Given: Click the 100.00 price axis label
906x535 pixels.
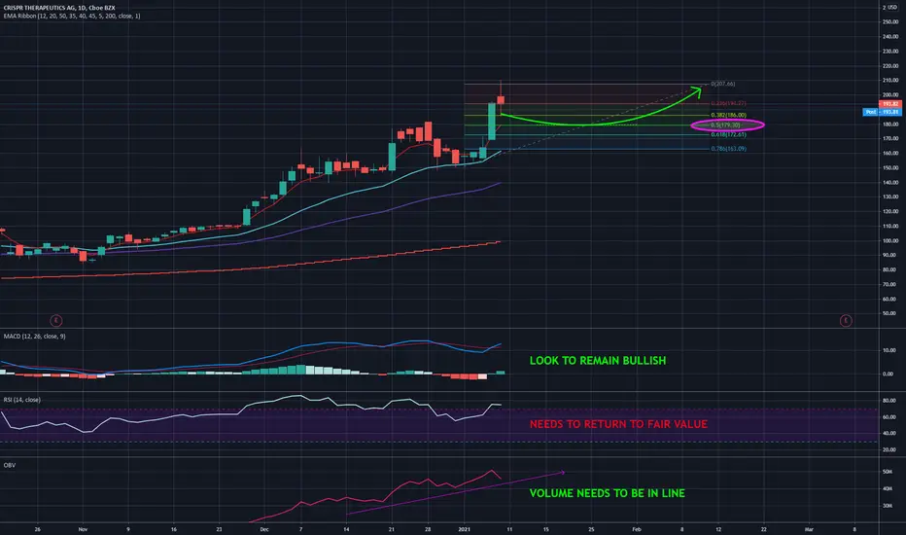Looking at the screenshot, I should 890,240.
